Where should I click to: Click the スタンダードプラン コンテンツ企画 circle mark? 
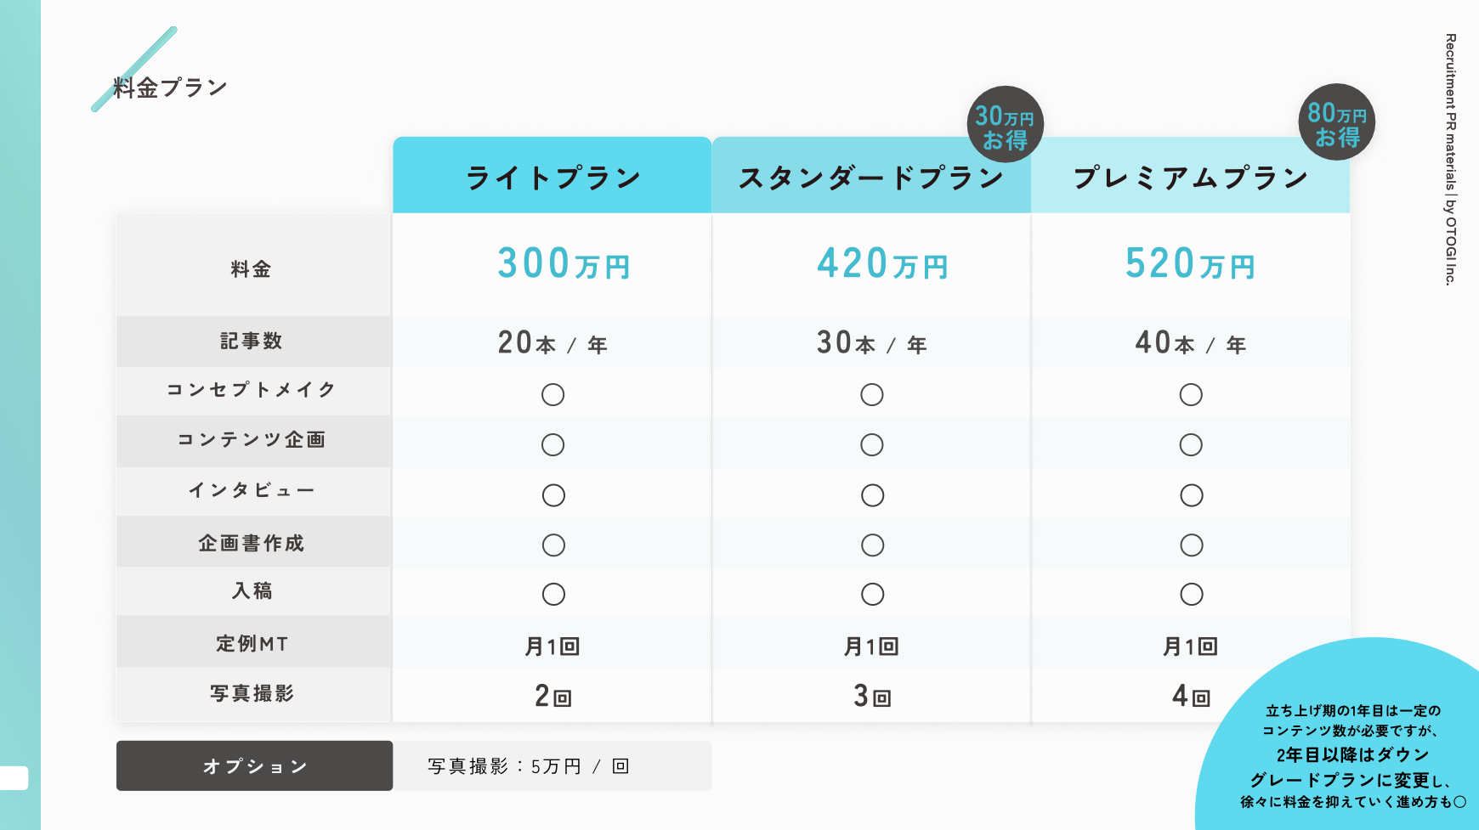click(872, 444)
